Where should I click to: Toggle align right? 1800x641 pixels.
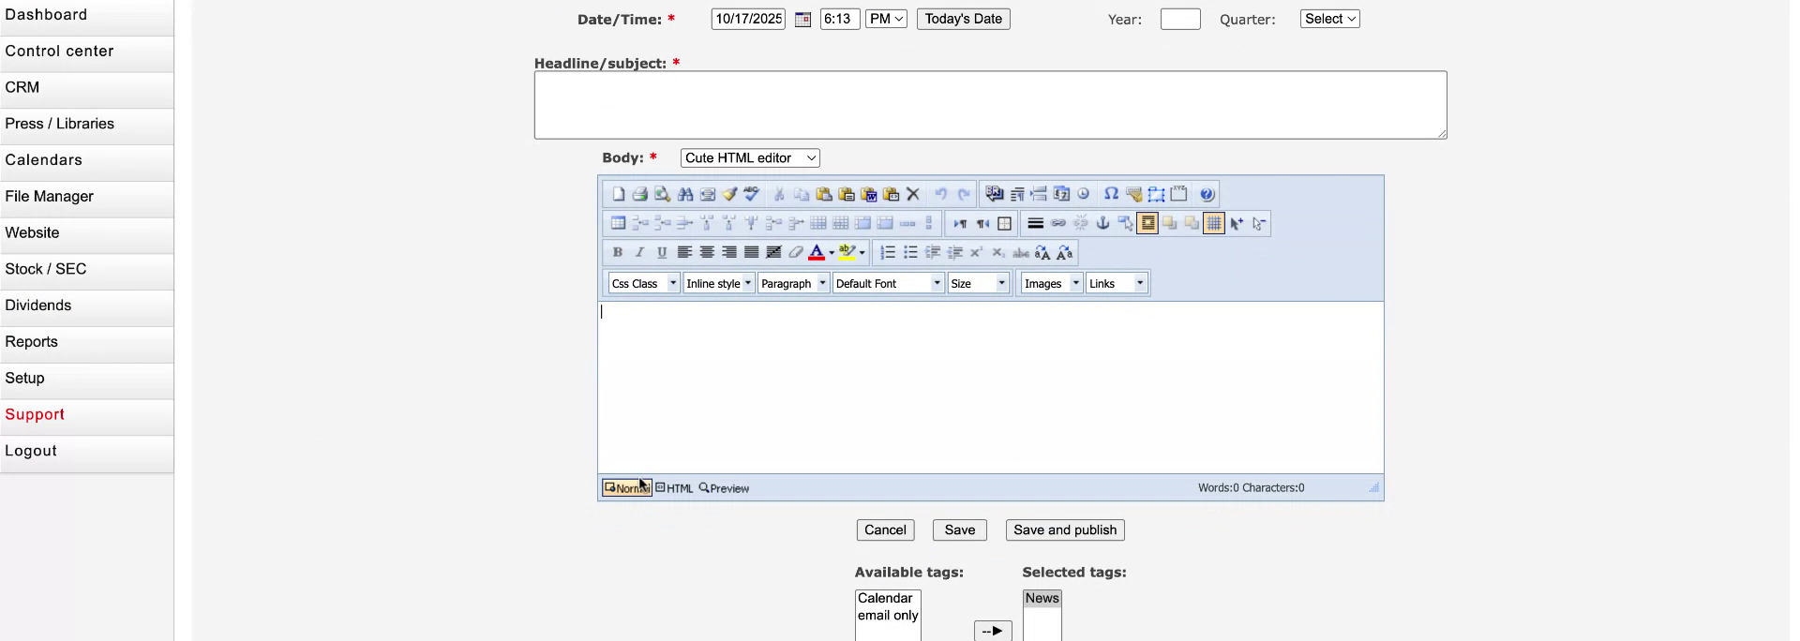pos(729,252)
